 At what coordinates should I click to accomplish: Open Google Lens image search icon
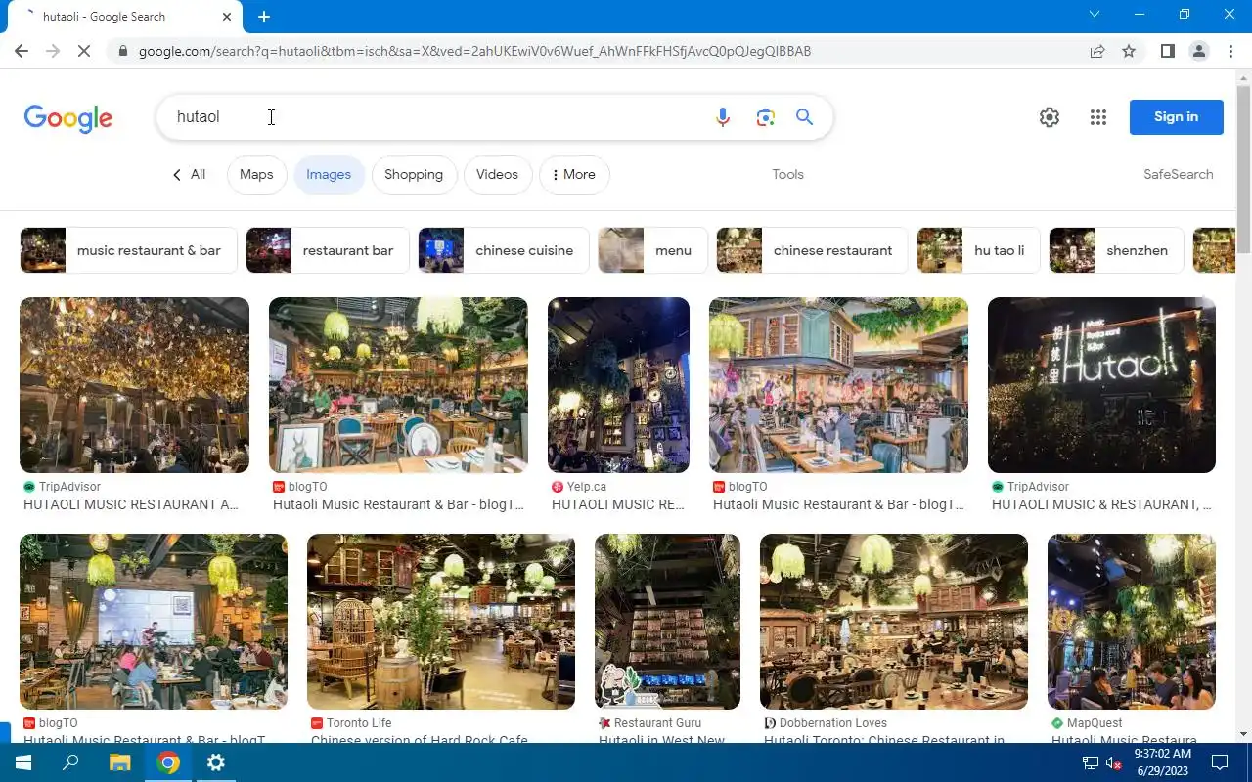tap(766, 117)
